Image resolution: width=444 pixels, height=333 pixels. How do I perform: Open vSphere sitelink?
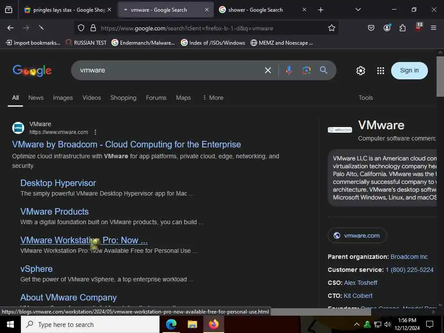tap(36, 269)
